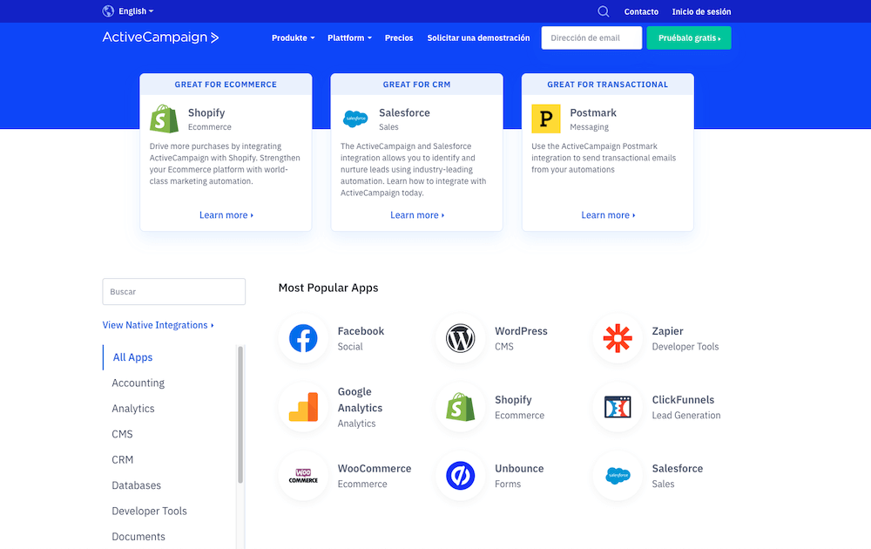
Task: Focus the Buscar search field
Action: click(x=174, y=292)
